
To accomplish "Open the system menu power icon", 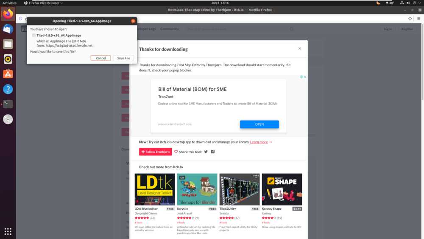I will (414, 3).
